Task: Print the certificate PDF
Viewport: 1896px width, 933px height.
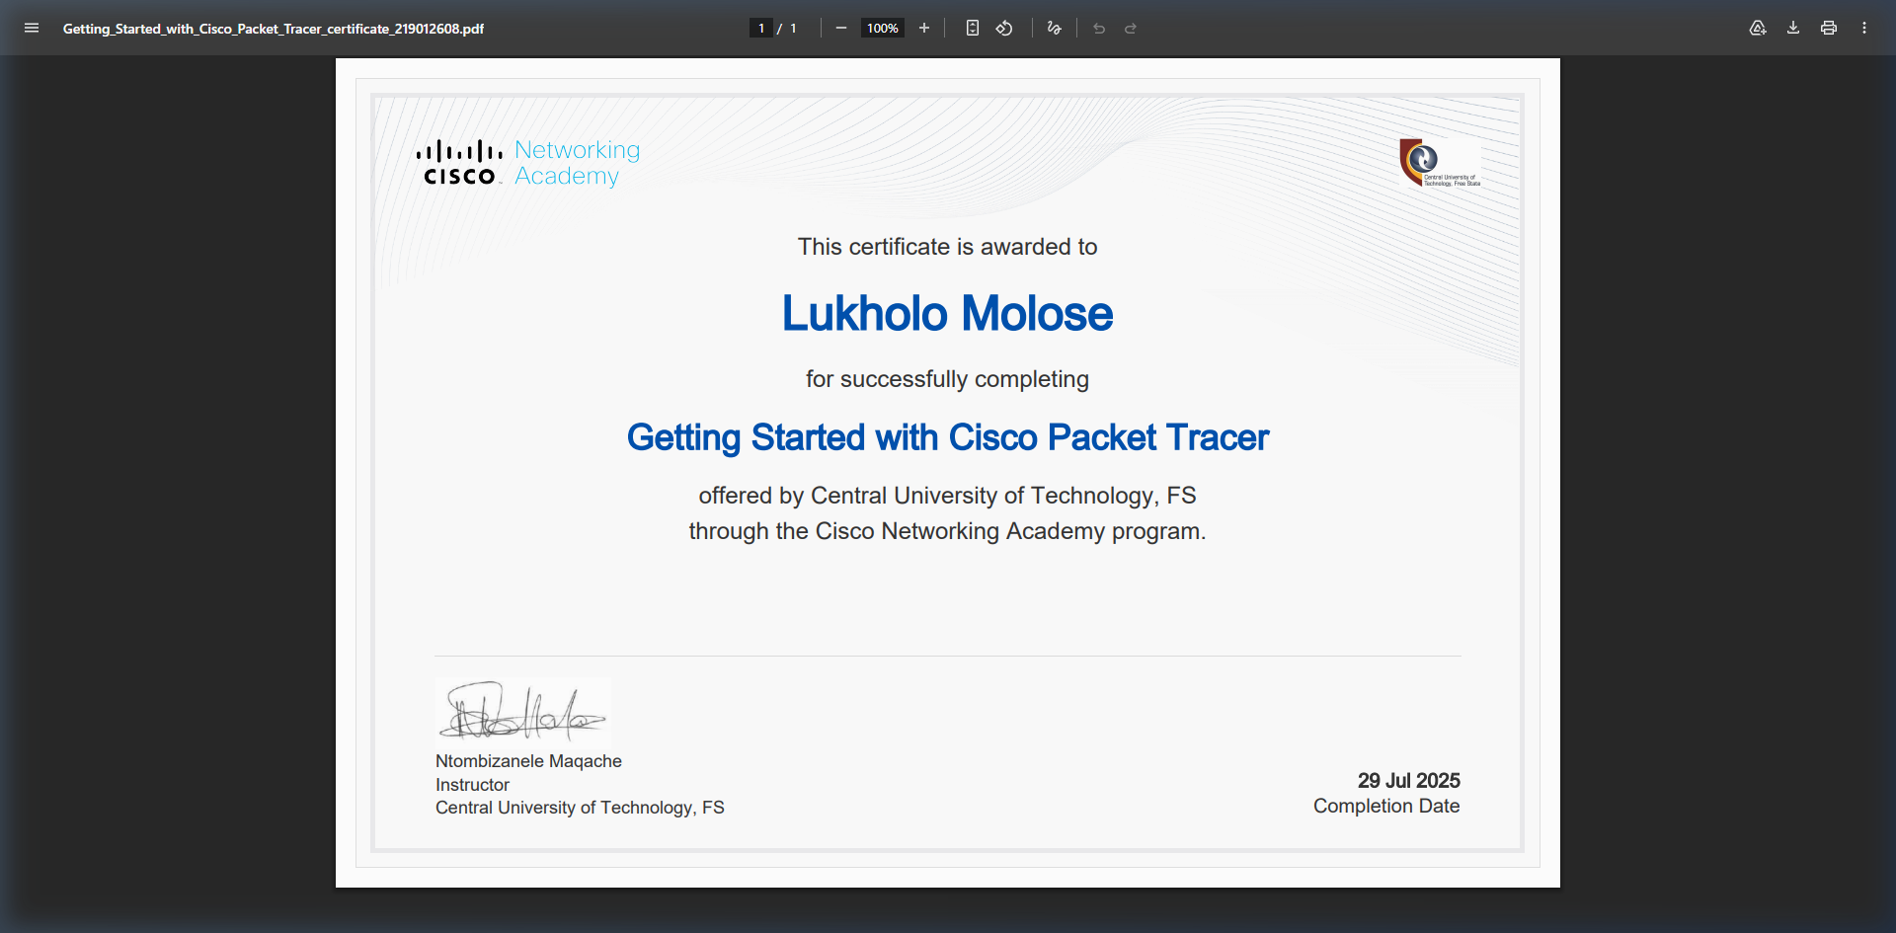Action: [1829, 28]
